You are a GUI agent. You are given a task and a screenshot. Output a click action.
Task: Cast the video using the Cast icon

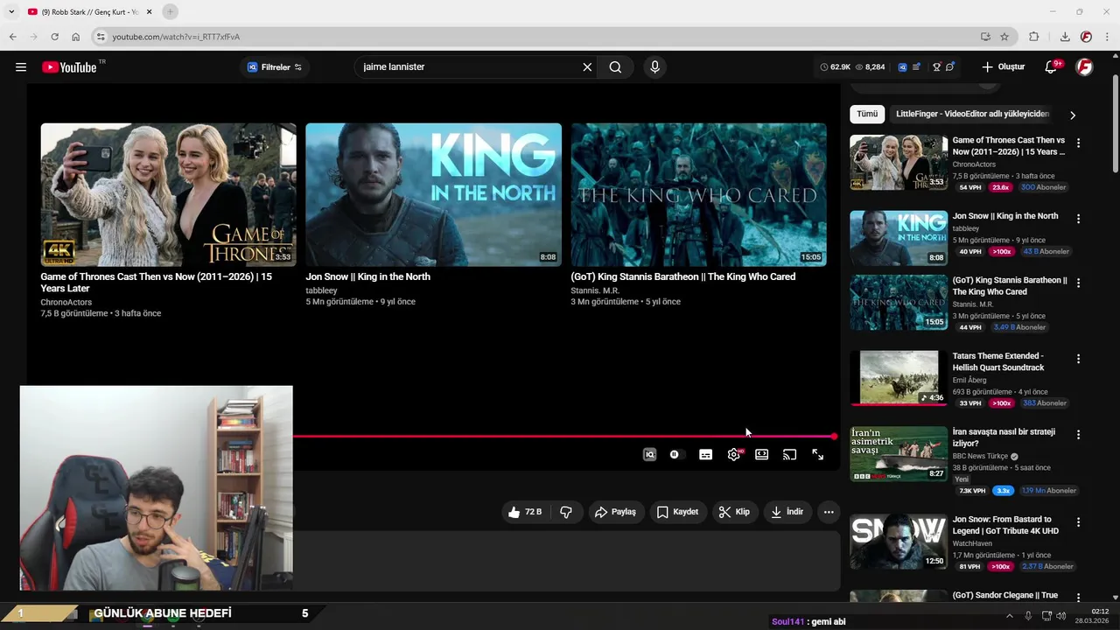[x=789, y=455]
